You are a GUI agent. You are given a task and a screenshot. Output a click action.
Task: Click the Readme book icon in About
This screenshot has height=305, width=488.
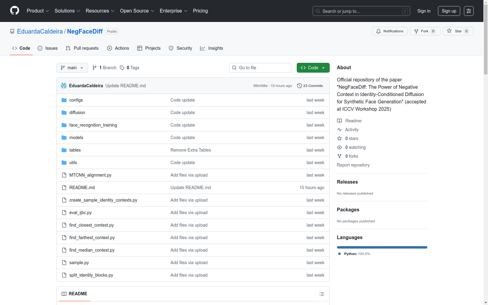click(339, 121)
